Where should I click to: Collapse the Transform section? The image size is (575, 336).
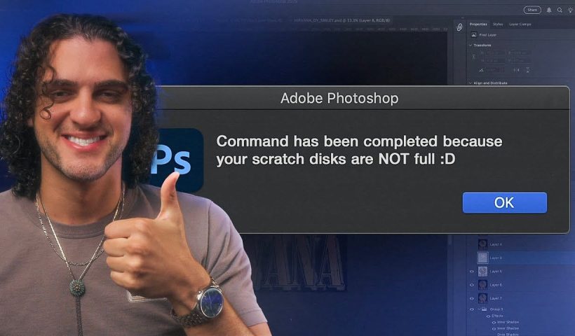coord(471,45)
